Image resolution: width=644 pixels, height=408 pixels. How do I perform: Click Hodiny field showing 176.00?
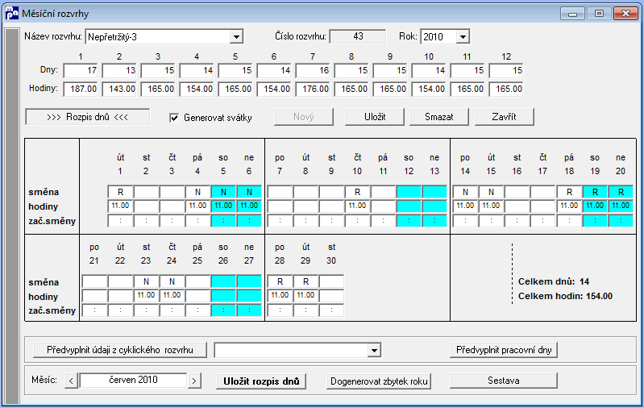click(x=313, y=90)
